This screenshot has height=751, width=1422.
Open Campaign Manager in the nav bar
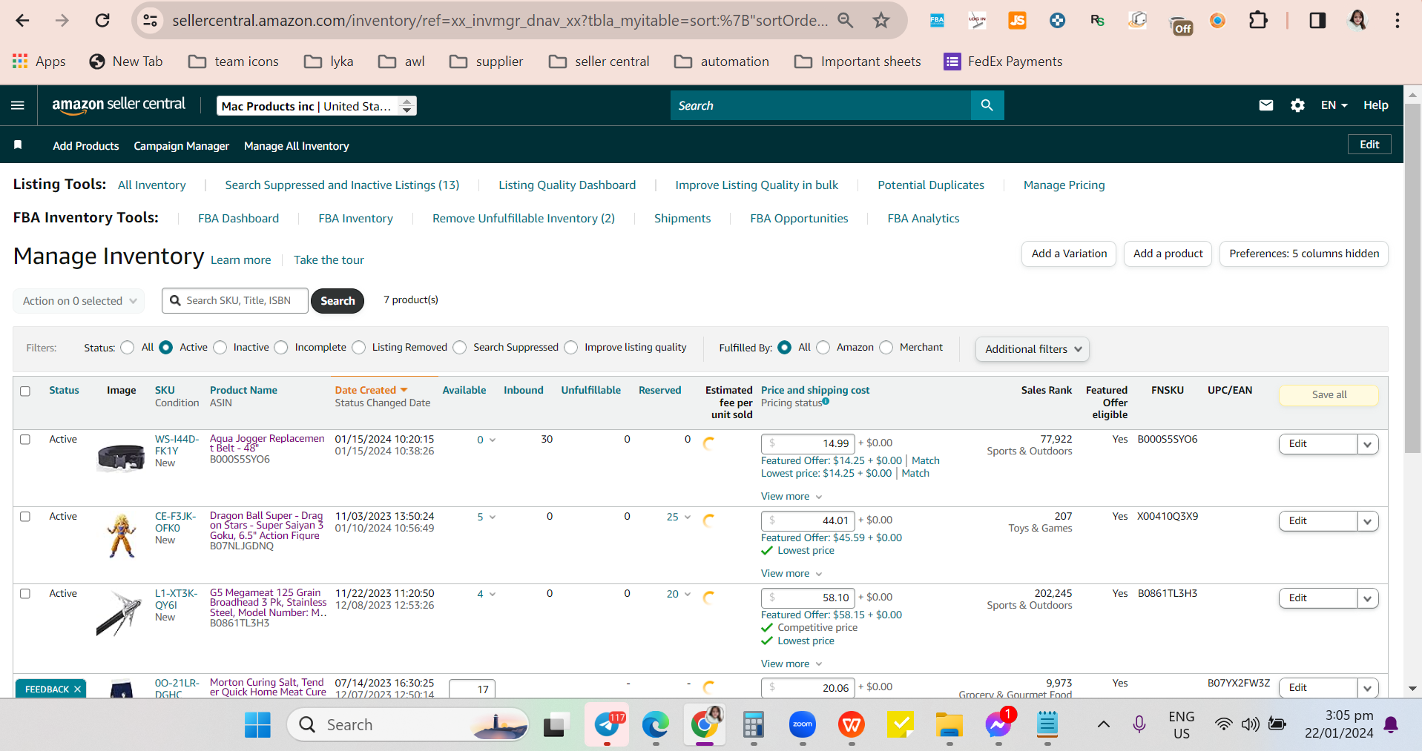pyautogui.click(x=182, y=146)
